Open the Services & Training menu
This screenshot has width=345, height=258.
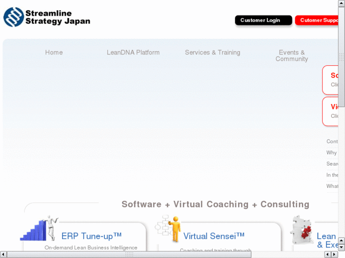[x=213, y=53]
